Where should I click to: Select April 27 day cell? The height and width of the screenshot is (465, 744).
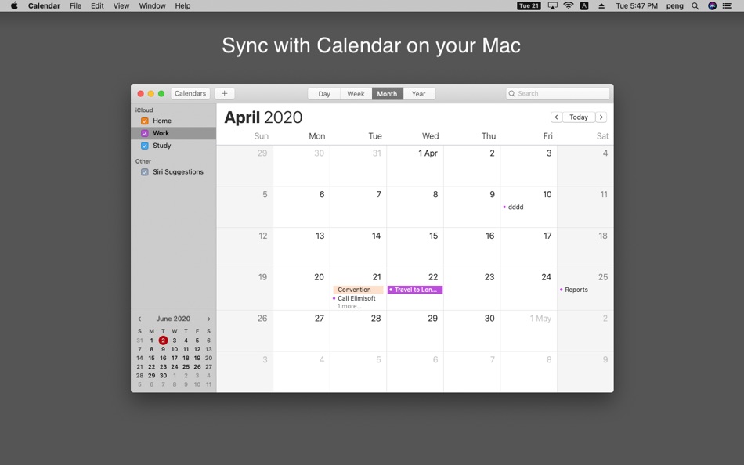pos(302,331)
